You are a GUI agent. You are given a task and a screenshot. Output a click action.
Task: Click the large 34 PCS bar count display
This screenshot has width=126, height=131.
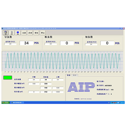(26, 43)
